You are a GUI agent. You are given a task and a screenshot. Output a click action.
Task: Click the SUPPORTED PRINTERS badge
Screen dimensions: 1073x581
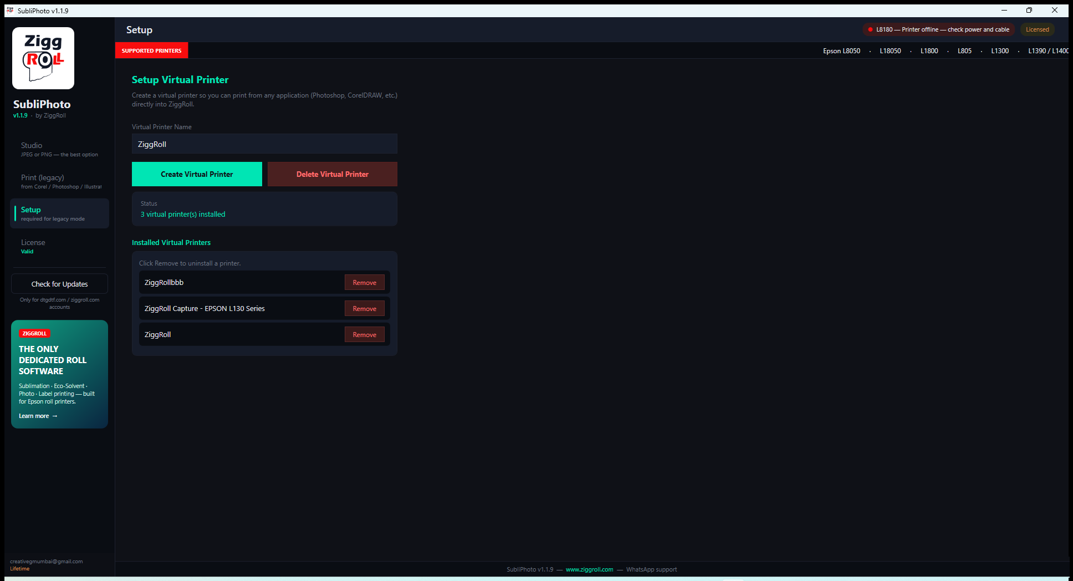coord(152,50)
